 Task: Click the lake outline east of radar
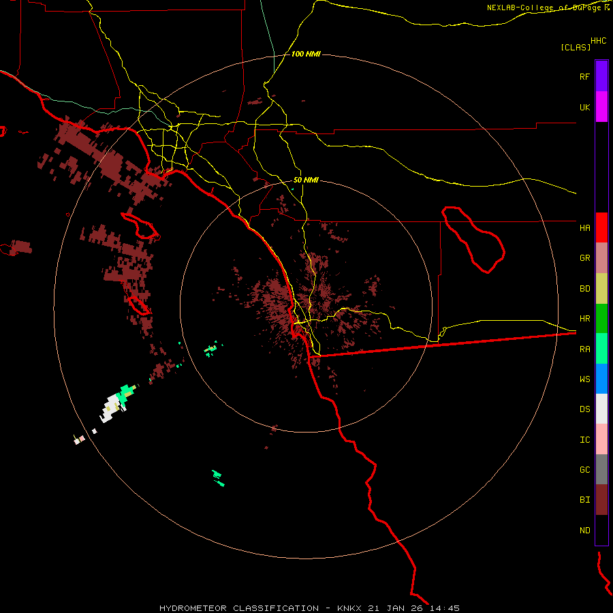[473, 240]
